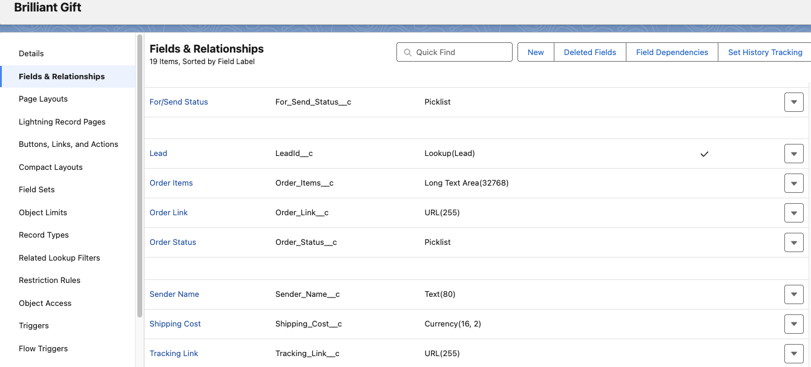Show row actions for Shipping Cost field
Screen dimensions: 811x367
click(x=793, y=324)
